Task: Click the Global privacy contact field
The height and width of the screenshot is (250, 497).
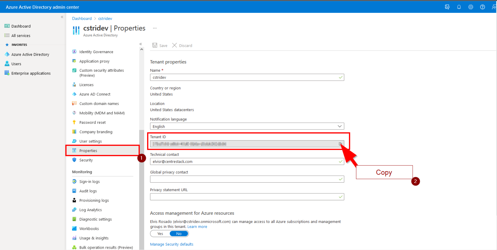Action: [247, 179]
